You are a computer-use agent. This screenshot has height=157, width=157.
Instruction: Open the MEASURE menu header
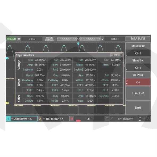(x=138, y=39)
